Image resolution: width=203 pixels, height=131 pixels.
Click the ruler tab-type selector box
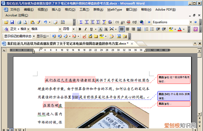click(4, 50)
